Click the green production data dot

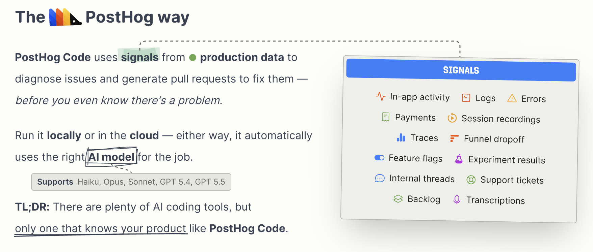pos(193,58)
